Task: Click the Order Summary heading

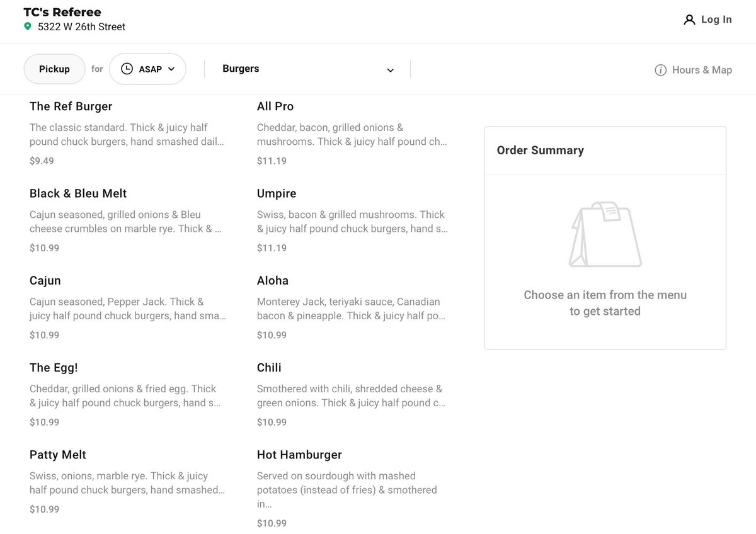Action: (541, 151)
